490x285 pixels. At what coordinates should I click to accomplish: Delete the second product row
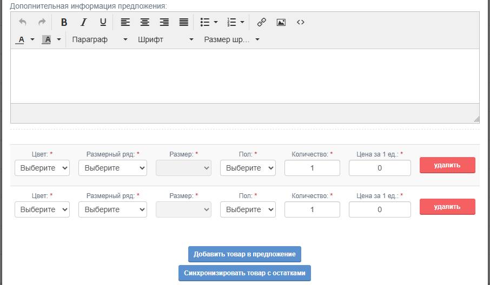click(x=447, y=207)
